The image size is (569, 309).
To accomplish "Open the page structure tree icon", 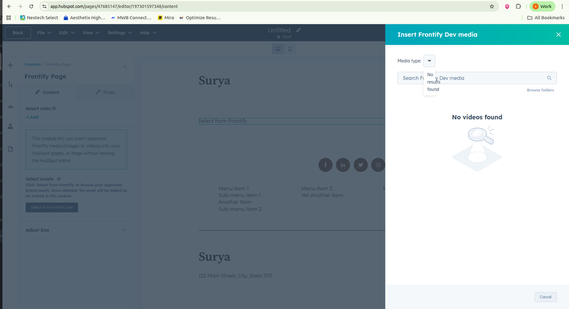I will 10,85.
